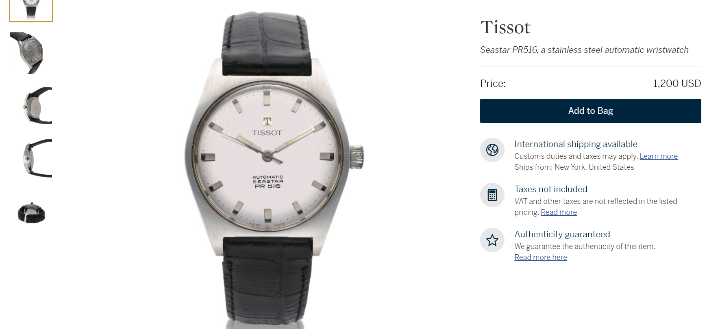Add the Tissot watch to bag
This screenshot has width=707, height=329.
[x=590, y=111]
